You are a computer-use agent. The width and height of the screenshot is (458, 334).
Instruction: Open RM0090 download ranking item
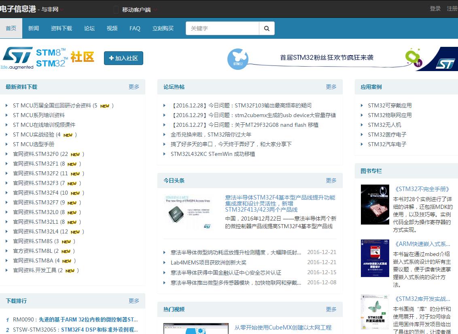75,319
